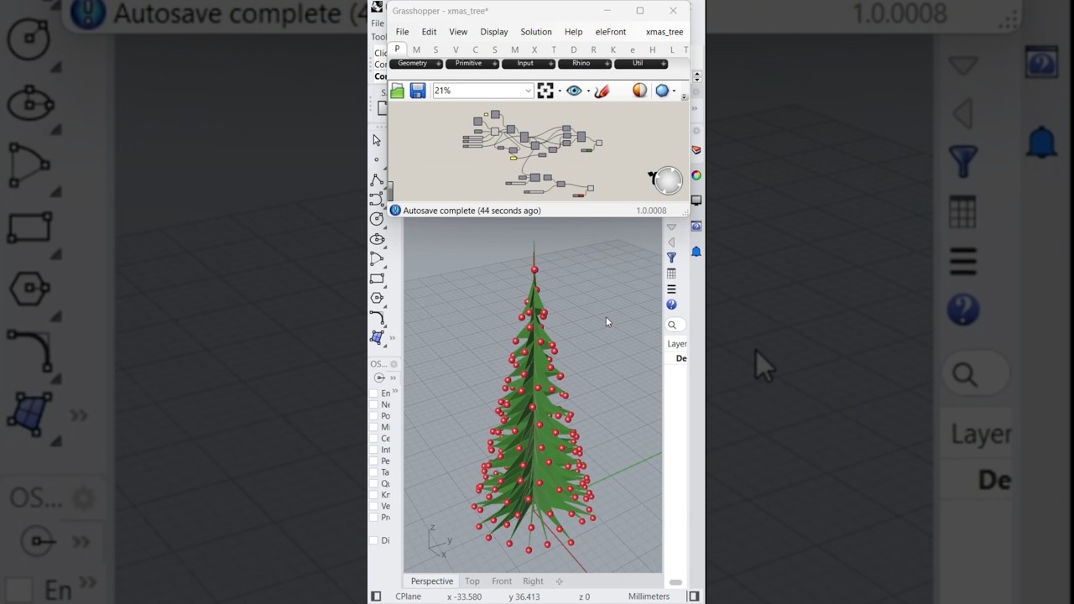Zoom extents on the Grasshopper canvas

click(x=545, y=91)
